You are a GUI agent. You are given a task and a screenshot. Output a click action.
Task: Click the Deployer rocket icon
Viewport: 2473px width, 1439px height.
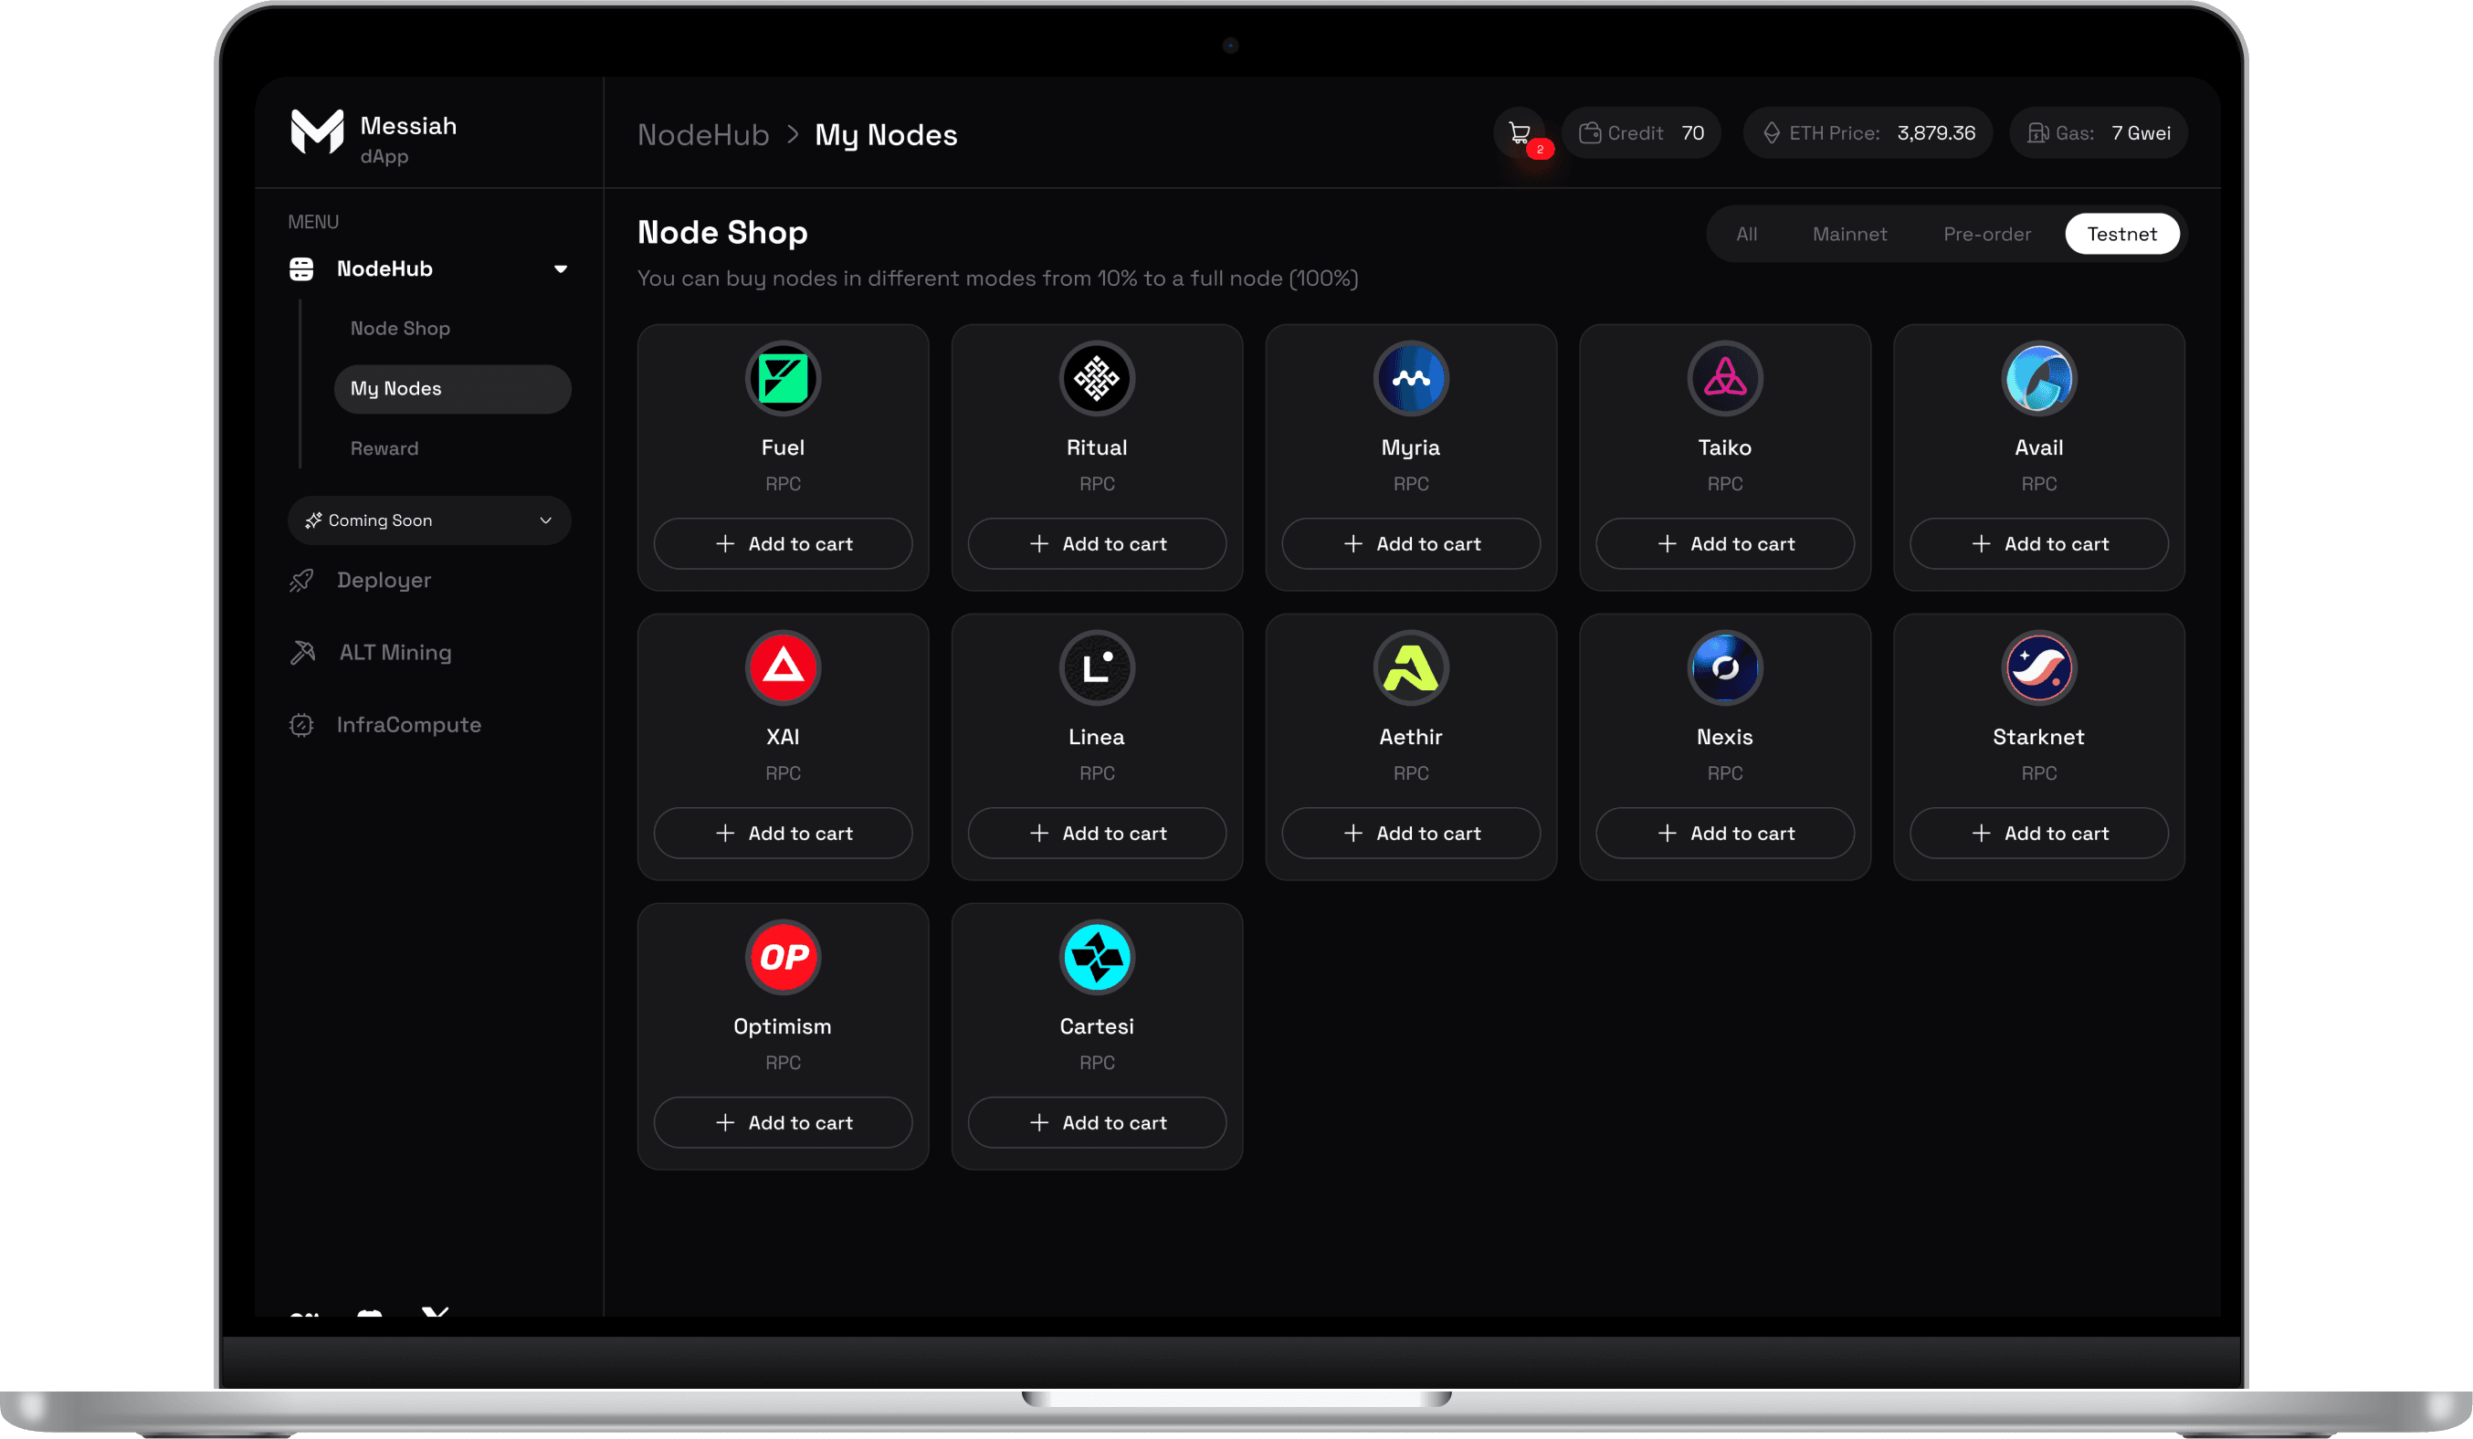[x=301, y=581]
